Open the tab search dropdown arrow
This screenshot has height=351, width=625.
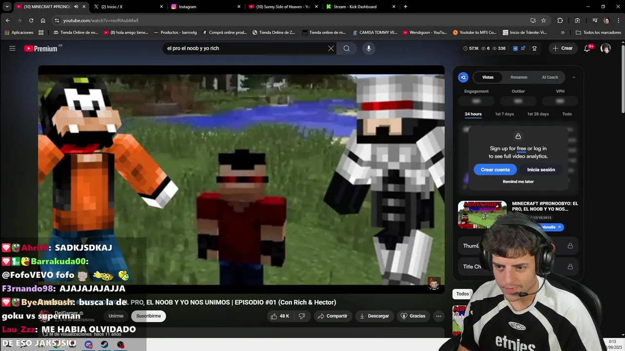click(x=7, y=7)
